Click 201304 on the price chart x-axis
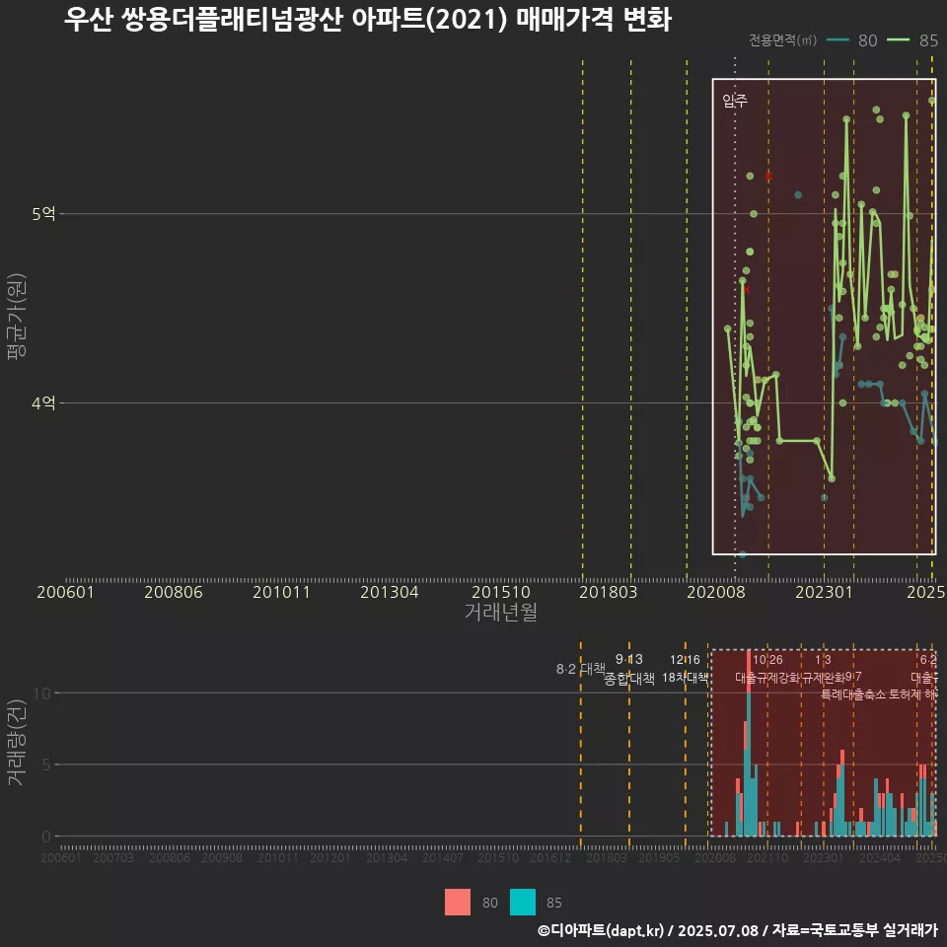The height and width of the screenshot is (947, 947). 389,592
